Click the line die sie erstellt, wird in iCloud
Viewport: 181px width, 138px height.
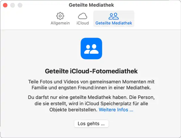91,103
